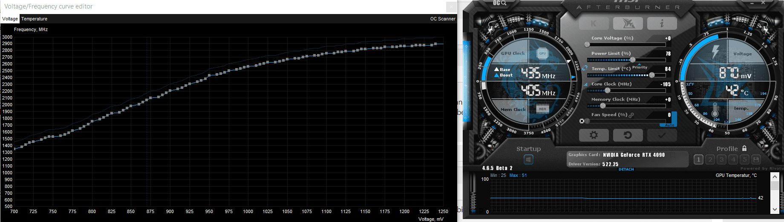The width and height of the screenshot is (784, 222).
Task: Click the GPU Temperatur, °C graph label
Action: click(x=736, y=175)
